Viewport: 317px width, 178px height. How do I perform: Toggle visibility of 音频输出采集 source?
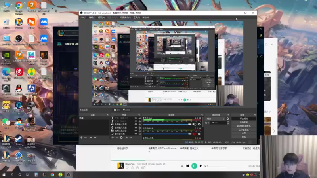pos(136,125)
